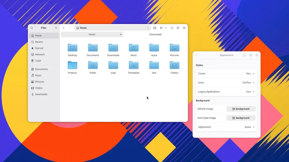Open the Files hamburger menu

pyautogui.click(x=56, y=28)
